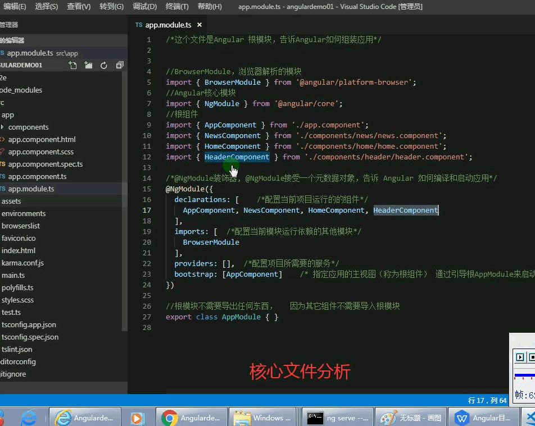The image size is (535, 426).
Task: Click the New Folder icon in explorer
Action: (x=88, y=65)
